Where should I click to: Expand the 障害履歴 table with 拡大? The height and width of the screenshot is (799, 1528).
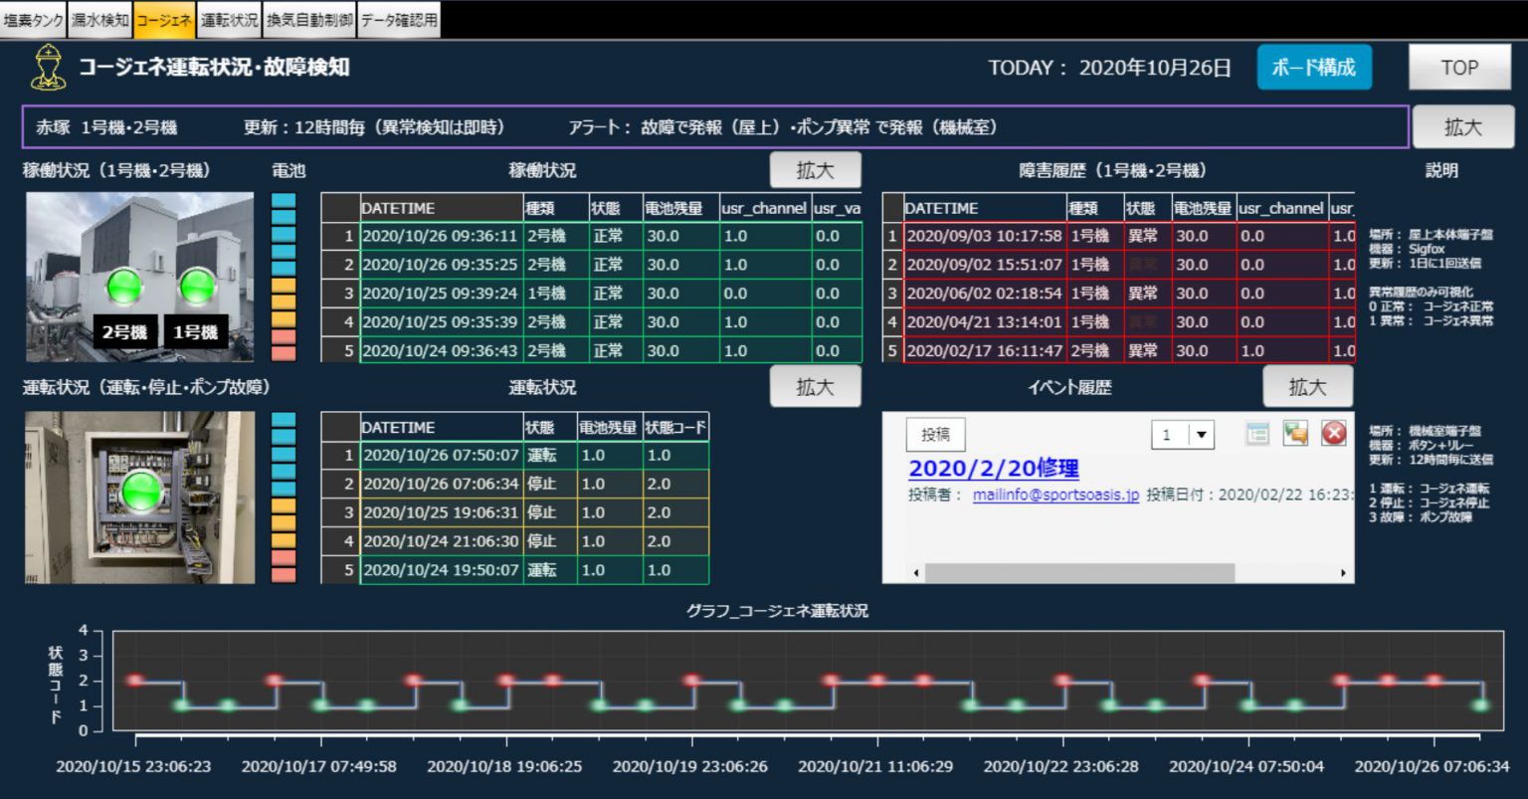click(1462, 127)
